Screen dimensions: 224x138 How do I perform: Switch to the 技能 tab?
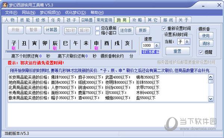point(25,20)
